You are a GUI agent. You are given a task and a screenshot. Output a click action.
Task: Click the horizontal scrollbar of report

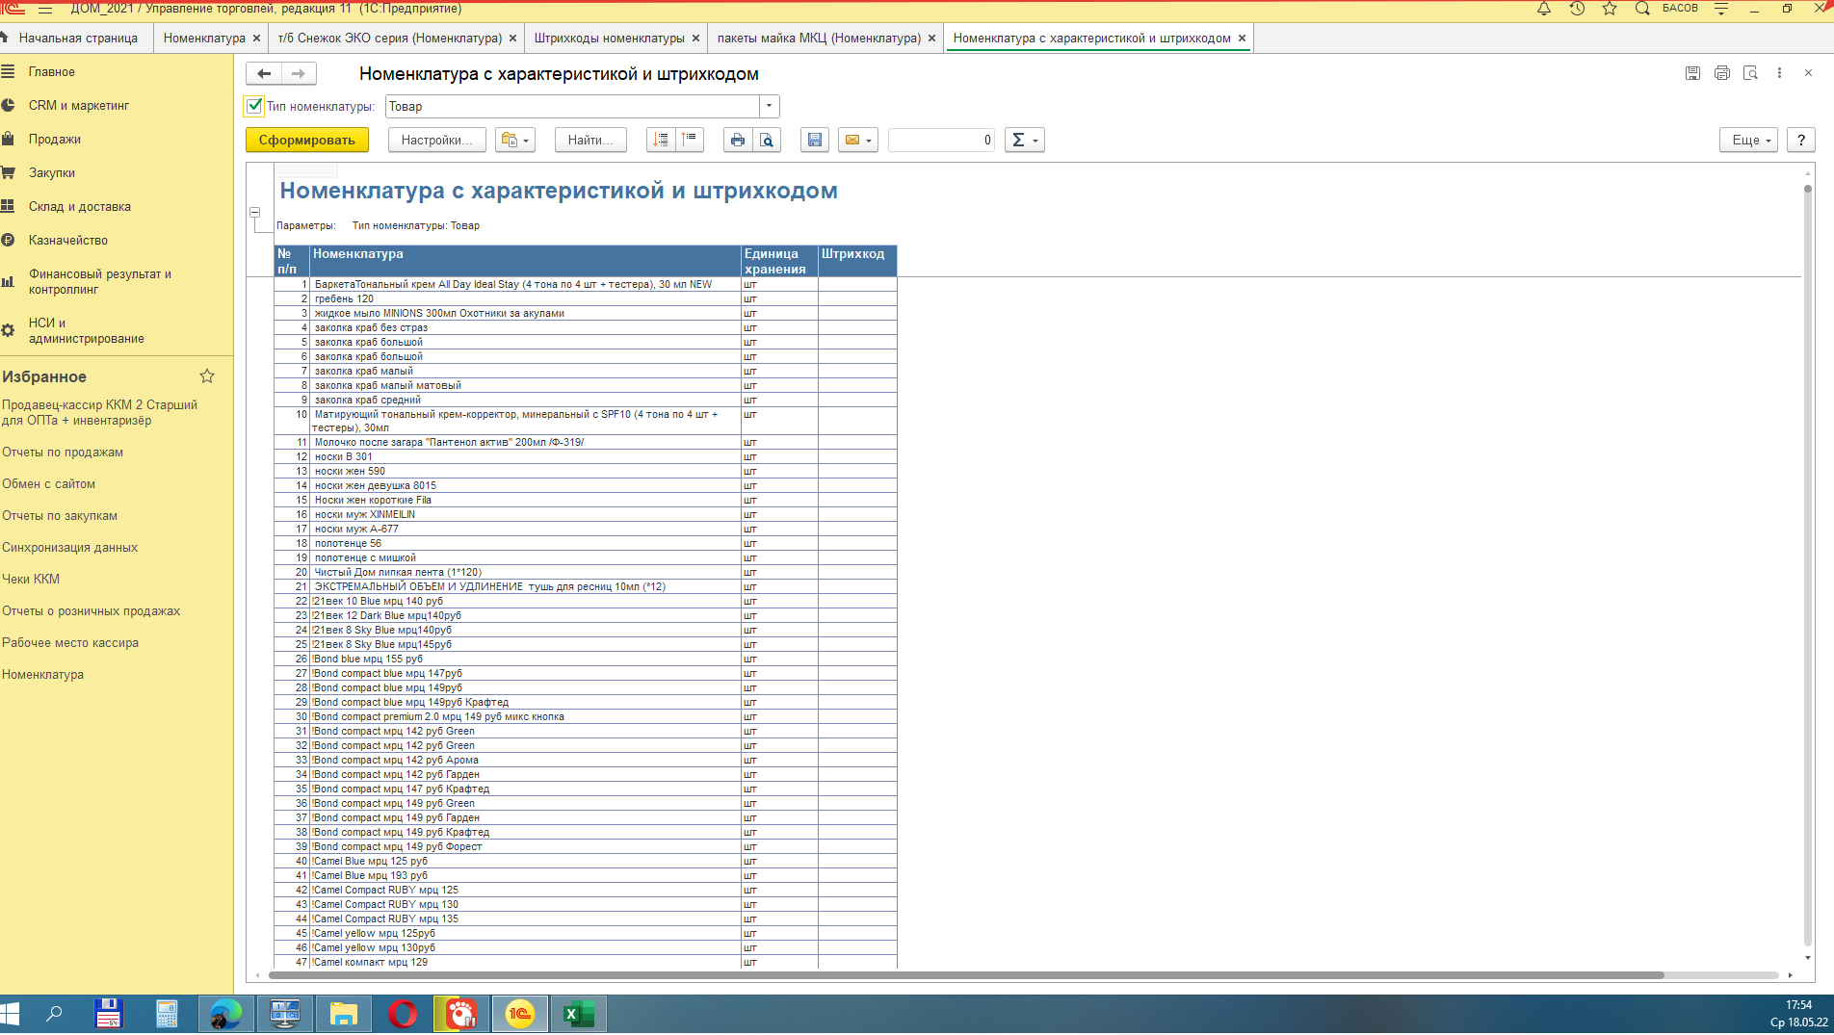click(966, 975)
